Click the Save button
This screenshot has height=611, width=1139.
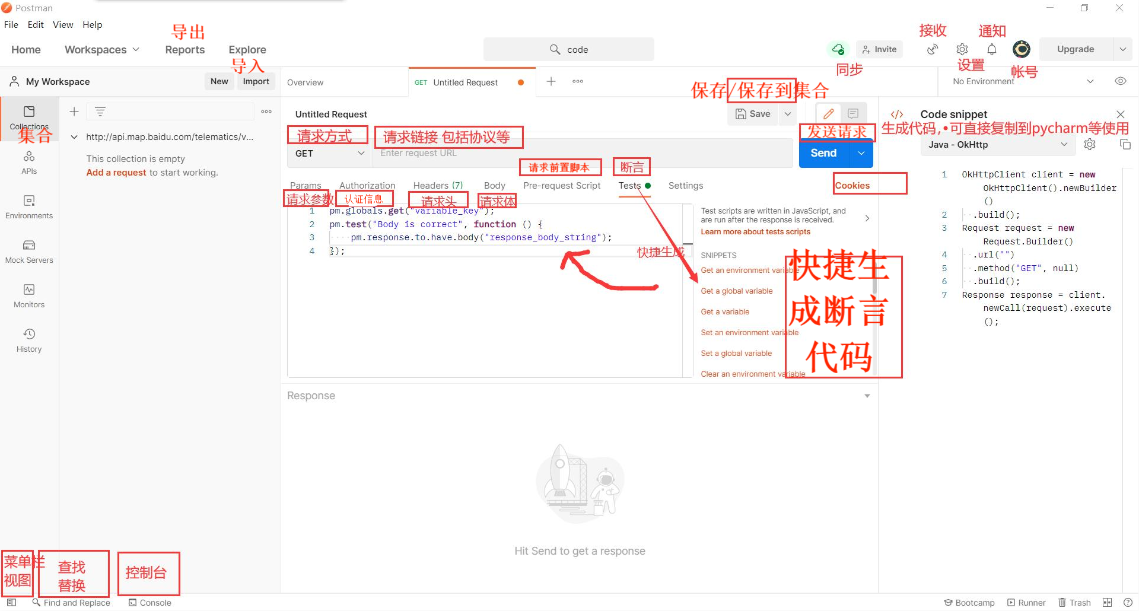(753, 114)
